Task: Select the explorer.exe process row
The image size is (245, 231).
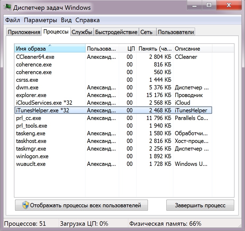Action: coord(31,95)
